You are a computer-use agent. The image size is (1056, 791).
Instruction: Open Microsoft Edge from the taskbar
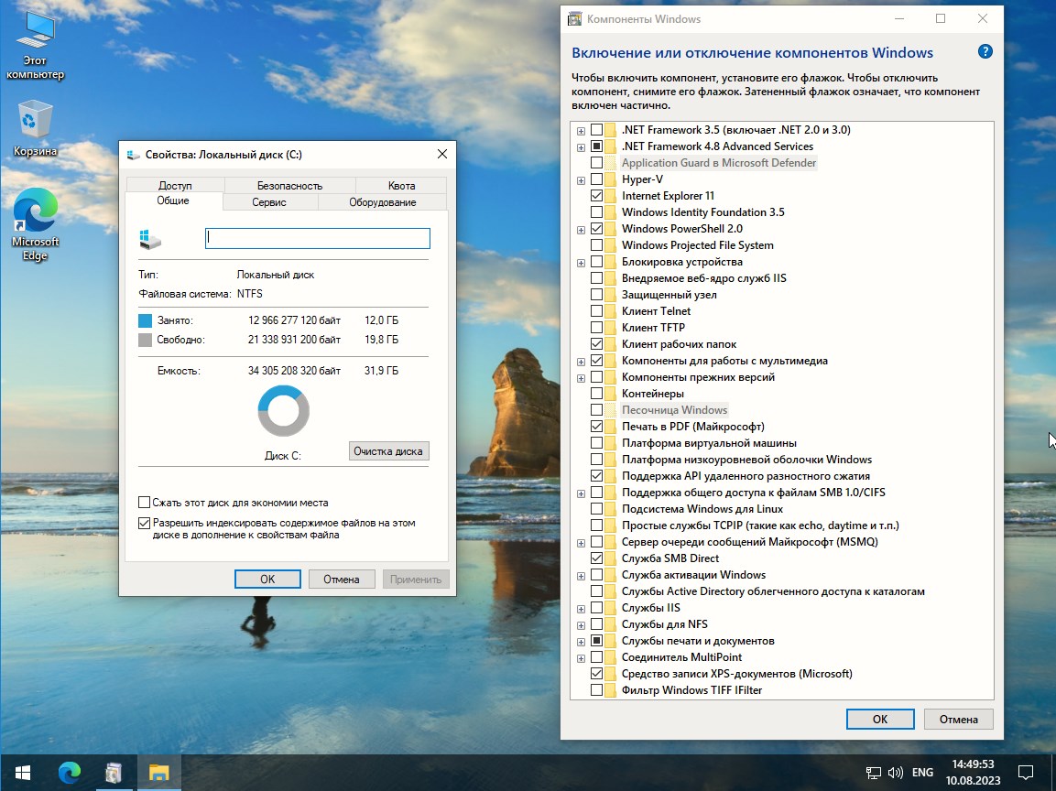coord(70,772)
